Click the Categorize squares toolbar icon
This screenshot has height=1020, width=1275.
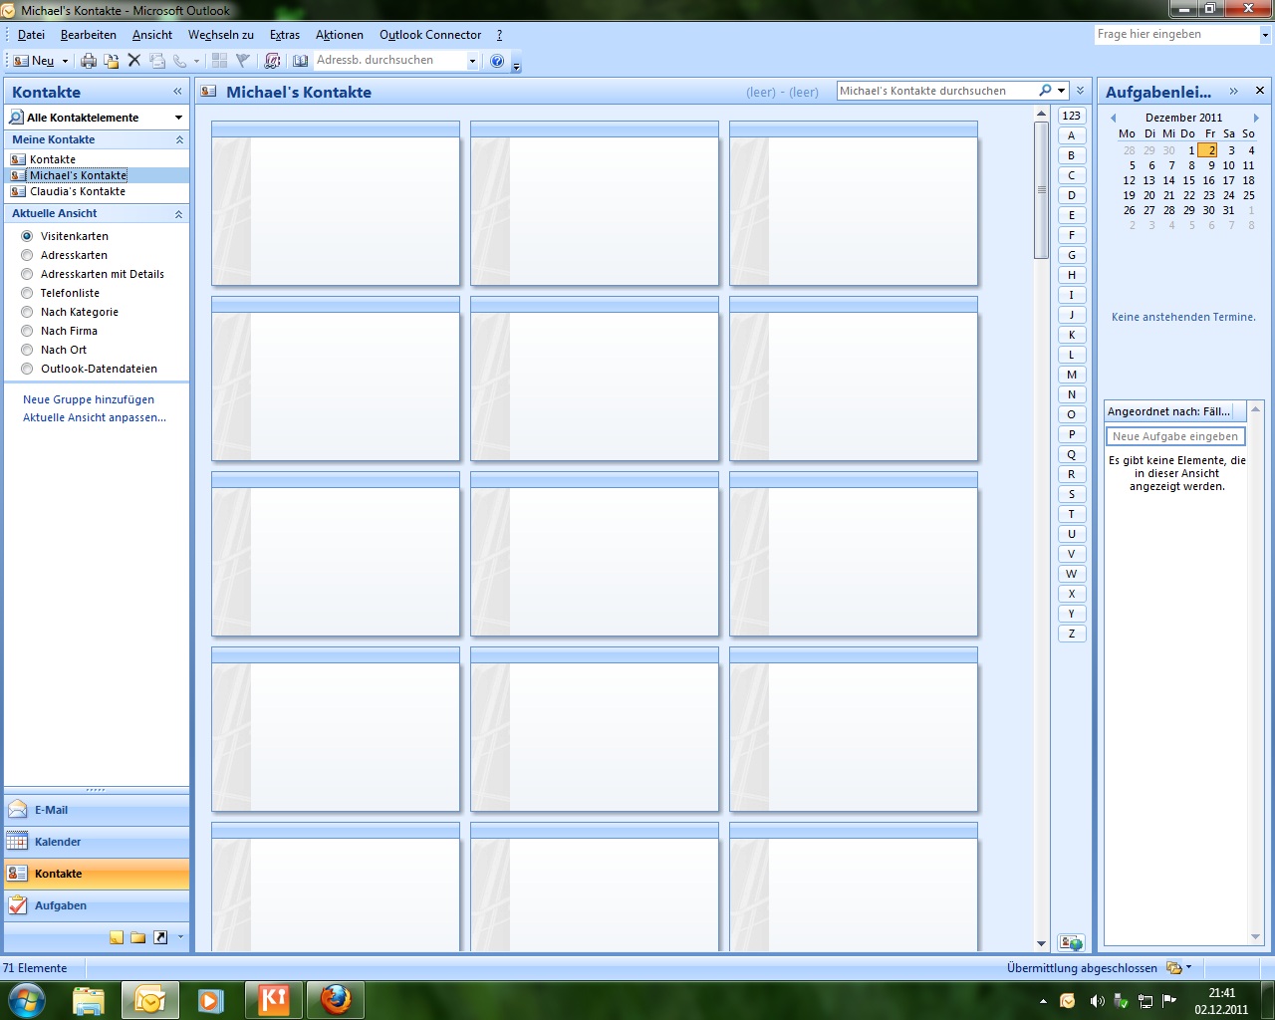tap(219, 61)
